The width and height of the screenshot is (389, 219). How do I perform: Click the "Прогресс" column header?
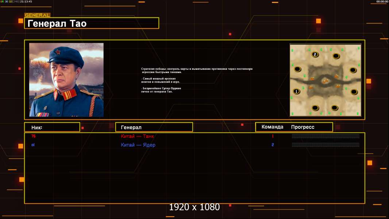pos(303,127)
